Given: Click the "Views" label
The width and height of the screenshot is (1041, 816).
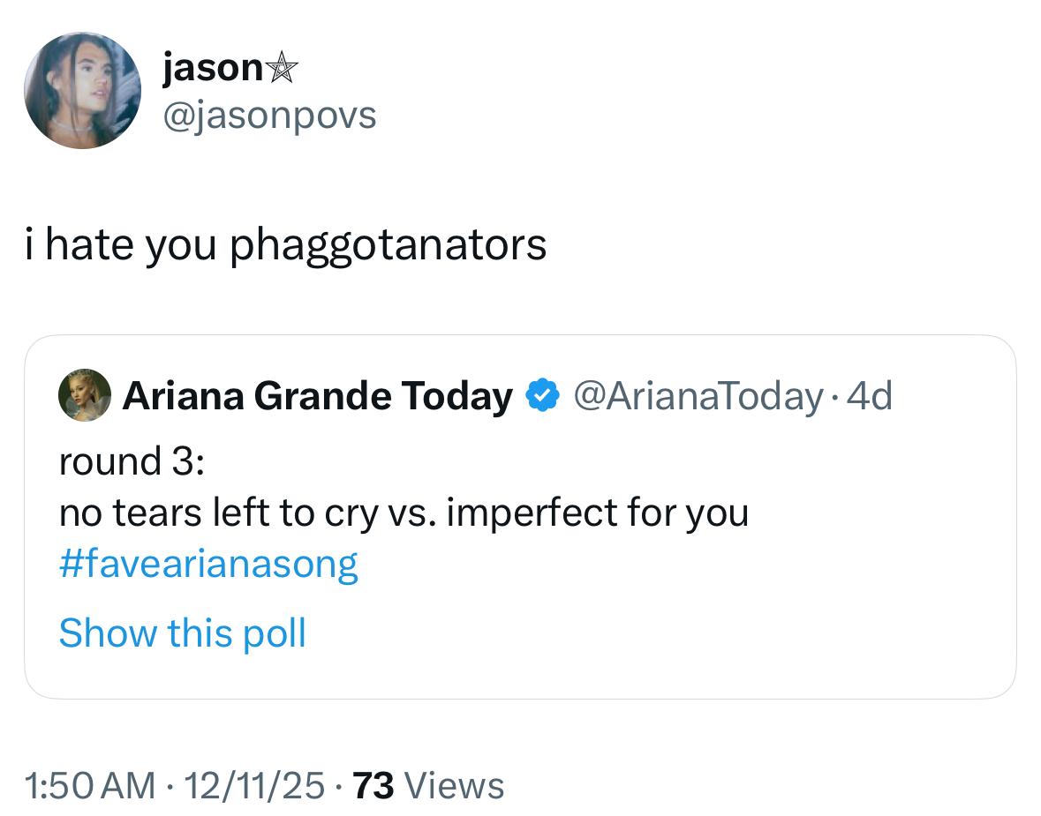Looking at the screenshot, I should point(459,785).
